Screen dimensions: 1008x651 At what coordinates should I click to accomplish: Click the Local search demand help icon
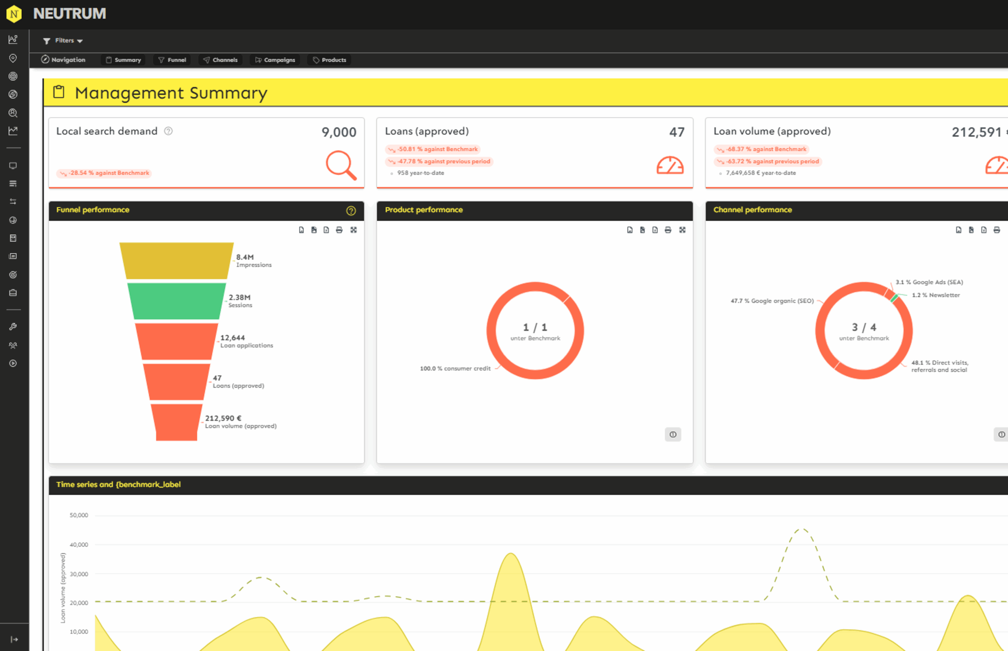pos(168,131)
